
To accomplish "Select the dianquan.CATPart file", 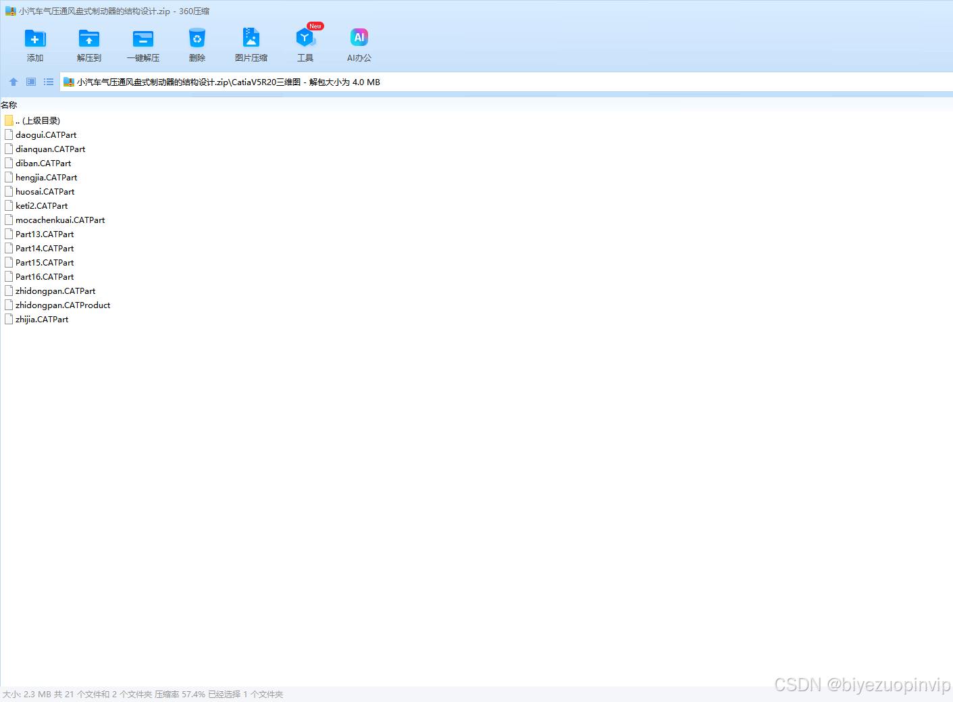I will pos(51,149).
